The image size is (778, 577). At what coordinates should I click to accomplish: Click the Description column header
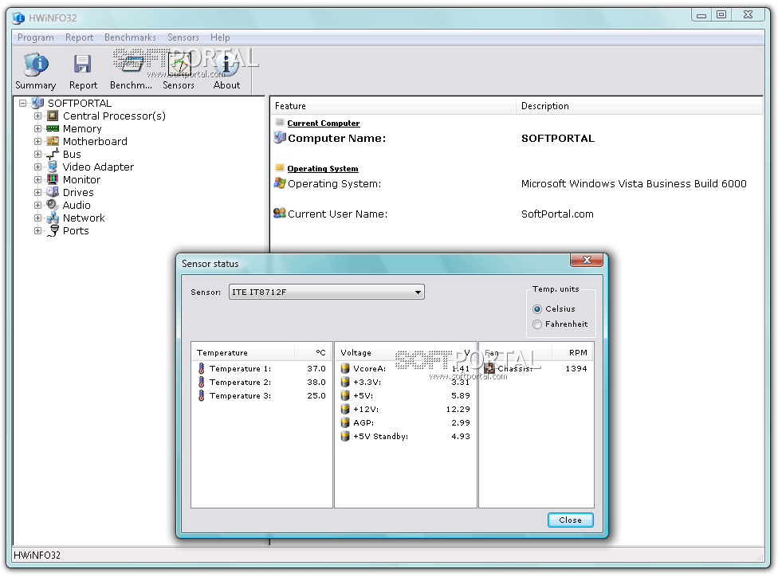click(640, 106)
